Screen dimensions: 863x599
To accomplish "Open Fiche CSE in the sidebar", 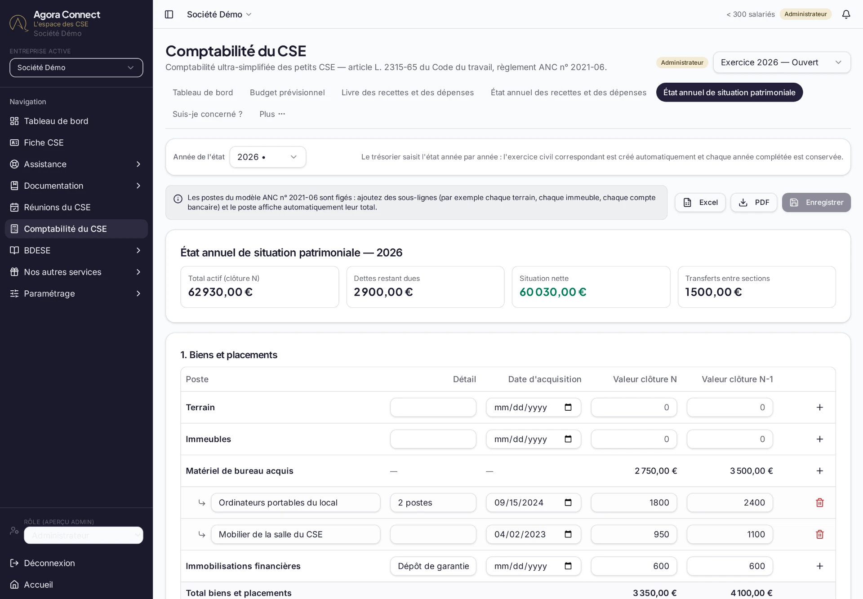I will pyautogui.click(x=76, y=142).
